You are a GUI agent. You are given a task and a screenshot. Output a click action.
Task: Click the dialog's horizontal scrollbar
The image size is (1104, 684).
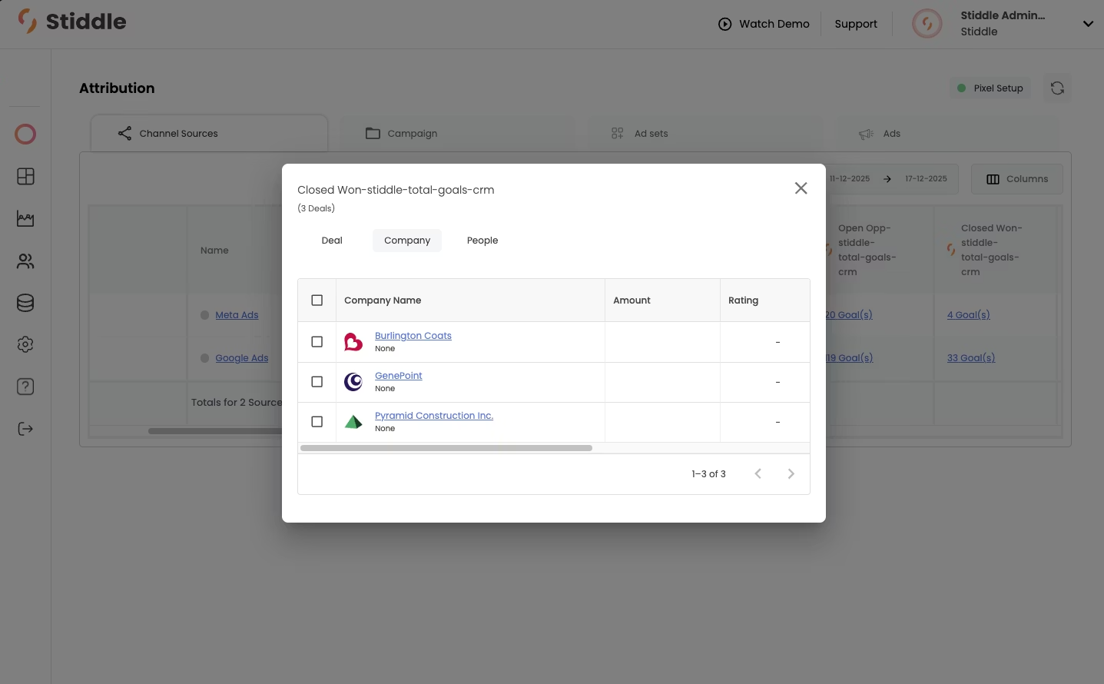click(x=446, y=448)
